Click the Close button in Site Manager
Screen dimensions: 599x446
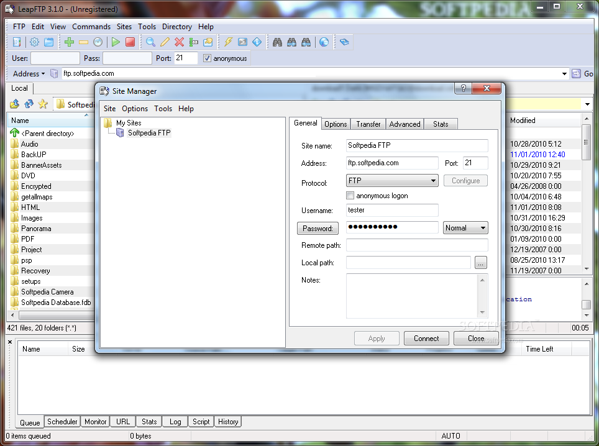pos(476,339)
